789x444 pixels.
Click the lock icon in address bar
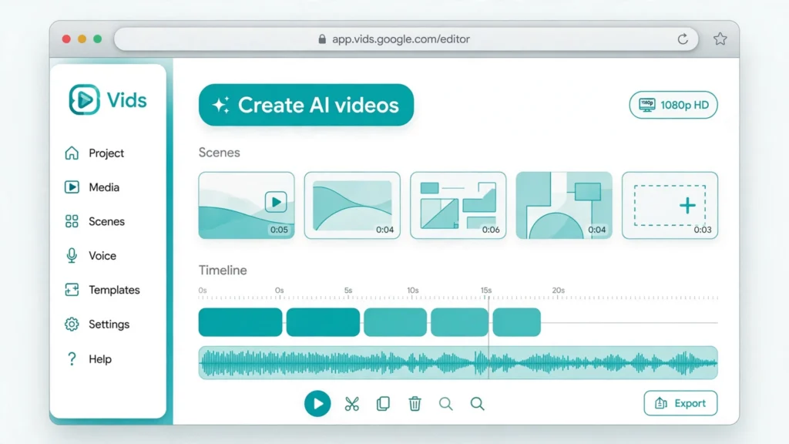(322, 39)
